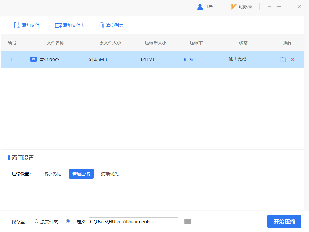Click the 添加文件夹 add folder icon
Image resolution: width=309 pixels, height=232 pixels.
point(58,25)
